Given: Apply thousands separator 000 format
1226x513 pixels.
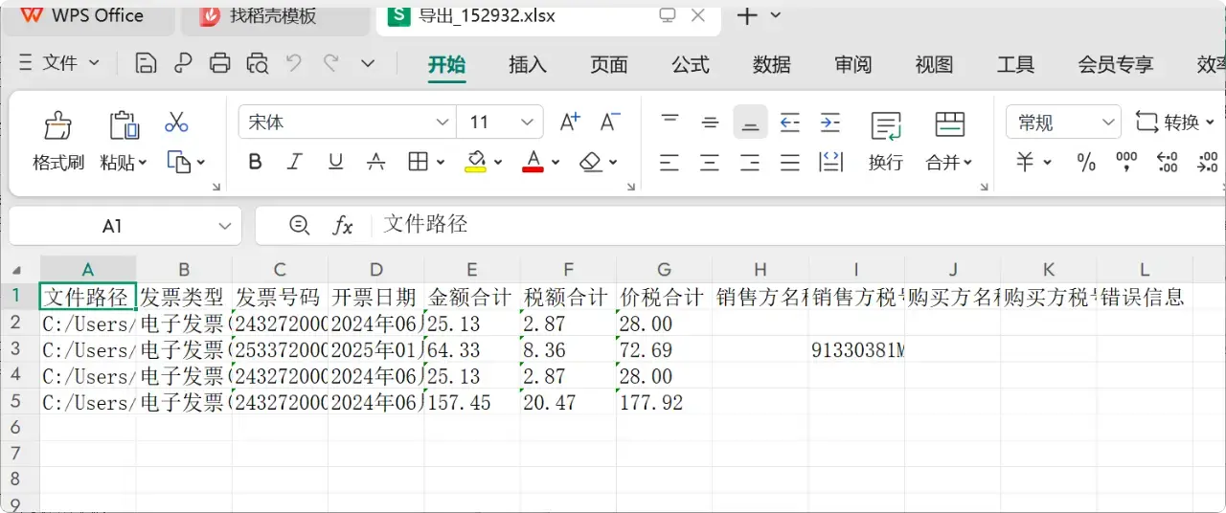Looking at the screenshot, I should (1126, 162).
